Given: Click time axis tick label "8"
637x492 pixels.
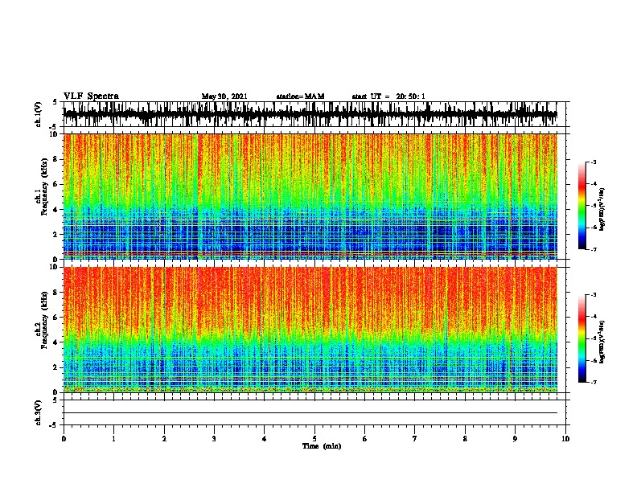Looking at the screenshot, I should point(465,439).
